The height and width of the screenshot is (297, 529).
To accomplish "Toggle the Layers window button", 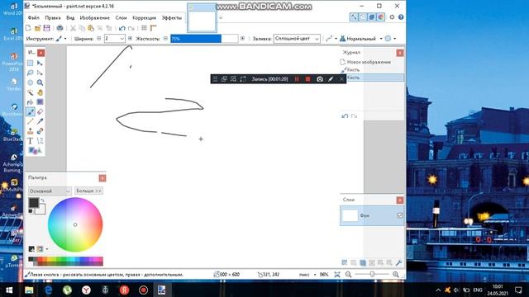I will (x=371, y=16).
